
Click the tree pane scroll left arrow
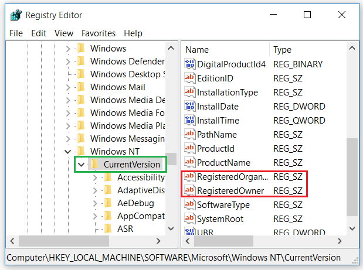tap(12, 241)
